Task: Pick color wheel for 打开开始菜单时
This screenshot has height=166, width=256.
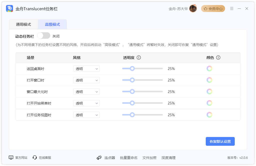Action: 209,103
